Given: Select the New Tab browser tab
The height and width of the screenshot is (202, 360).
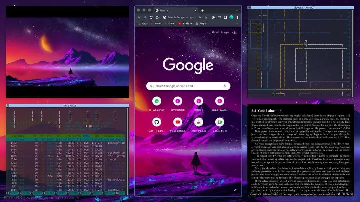Looking at the screenshot, I should point(164,10).
